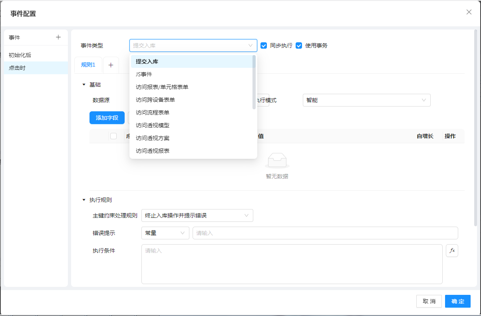Collapse the 执行规则 section
This screenshot has width=481, height=316.
pyautogui.click(x=84, y=200)
